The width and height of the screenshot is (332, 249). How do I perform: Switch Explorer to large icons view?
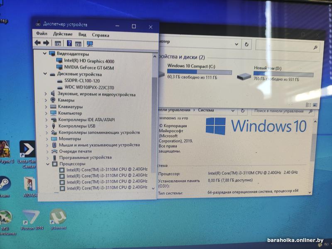(315, 105)
